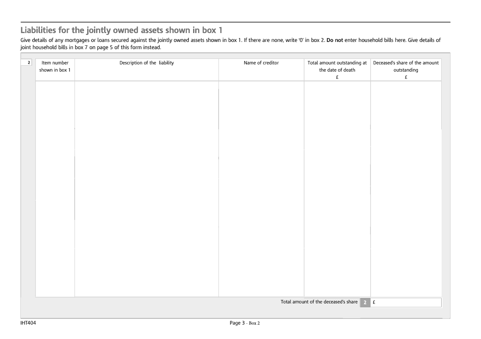
Task: Click 'Deceased's share of the amount outstanding' header
Action: (406, 66)
